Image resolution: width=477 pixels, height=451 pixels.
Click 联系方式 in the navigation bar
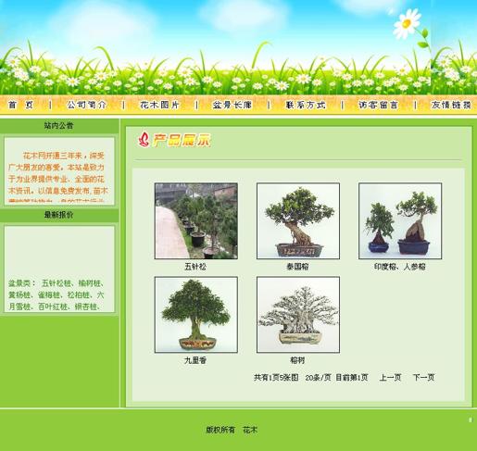[306, 105]
